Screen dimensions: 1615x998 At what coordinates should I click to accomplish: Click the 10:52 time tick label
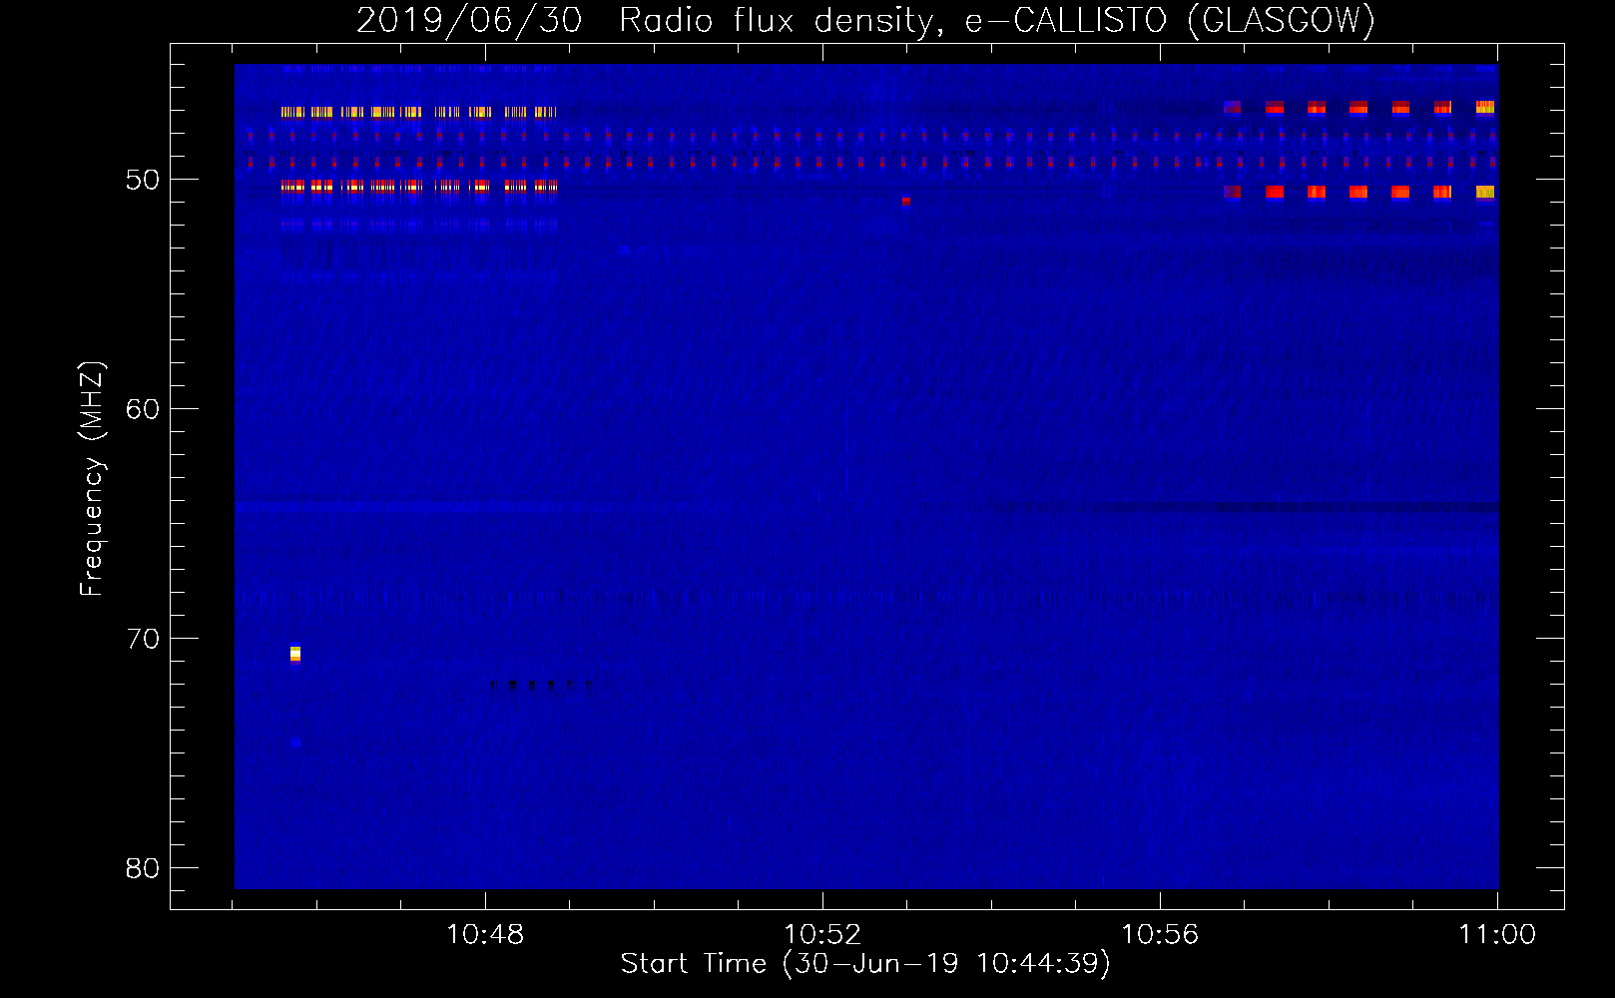[x=822, y=935]
